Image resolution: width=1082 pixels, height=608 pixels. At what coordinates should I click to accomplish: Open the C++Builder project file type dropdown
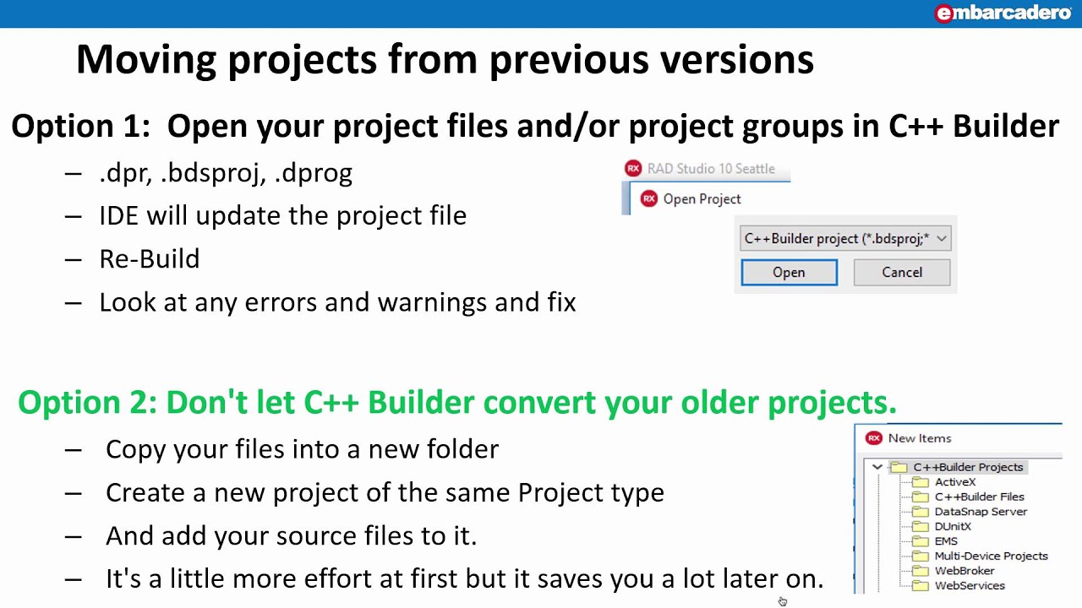click(x=941, y=239)
